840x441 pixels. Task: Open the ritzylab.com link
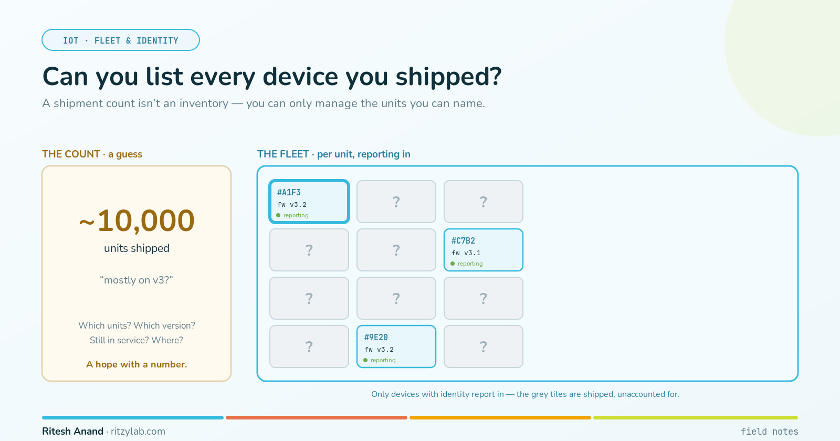coord(138,431)
